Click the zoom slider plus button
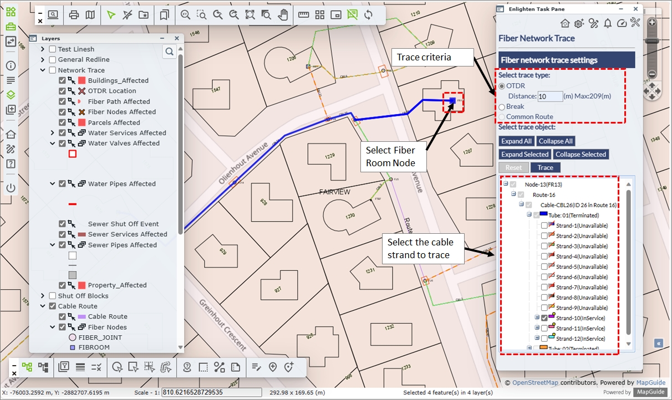The width and height of the screenshot is (672, 400). [652, 23]
